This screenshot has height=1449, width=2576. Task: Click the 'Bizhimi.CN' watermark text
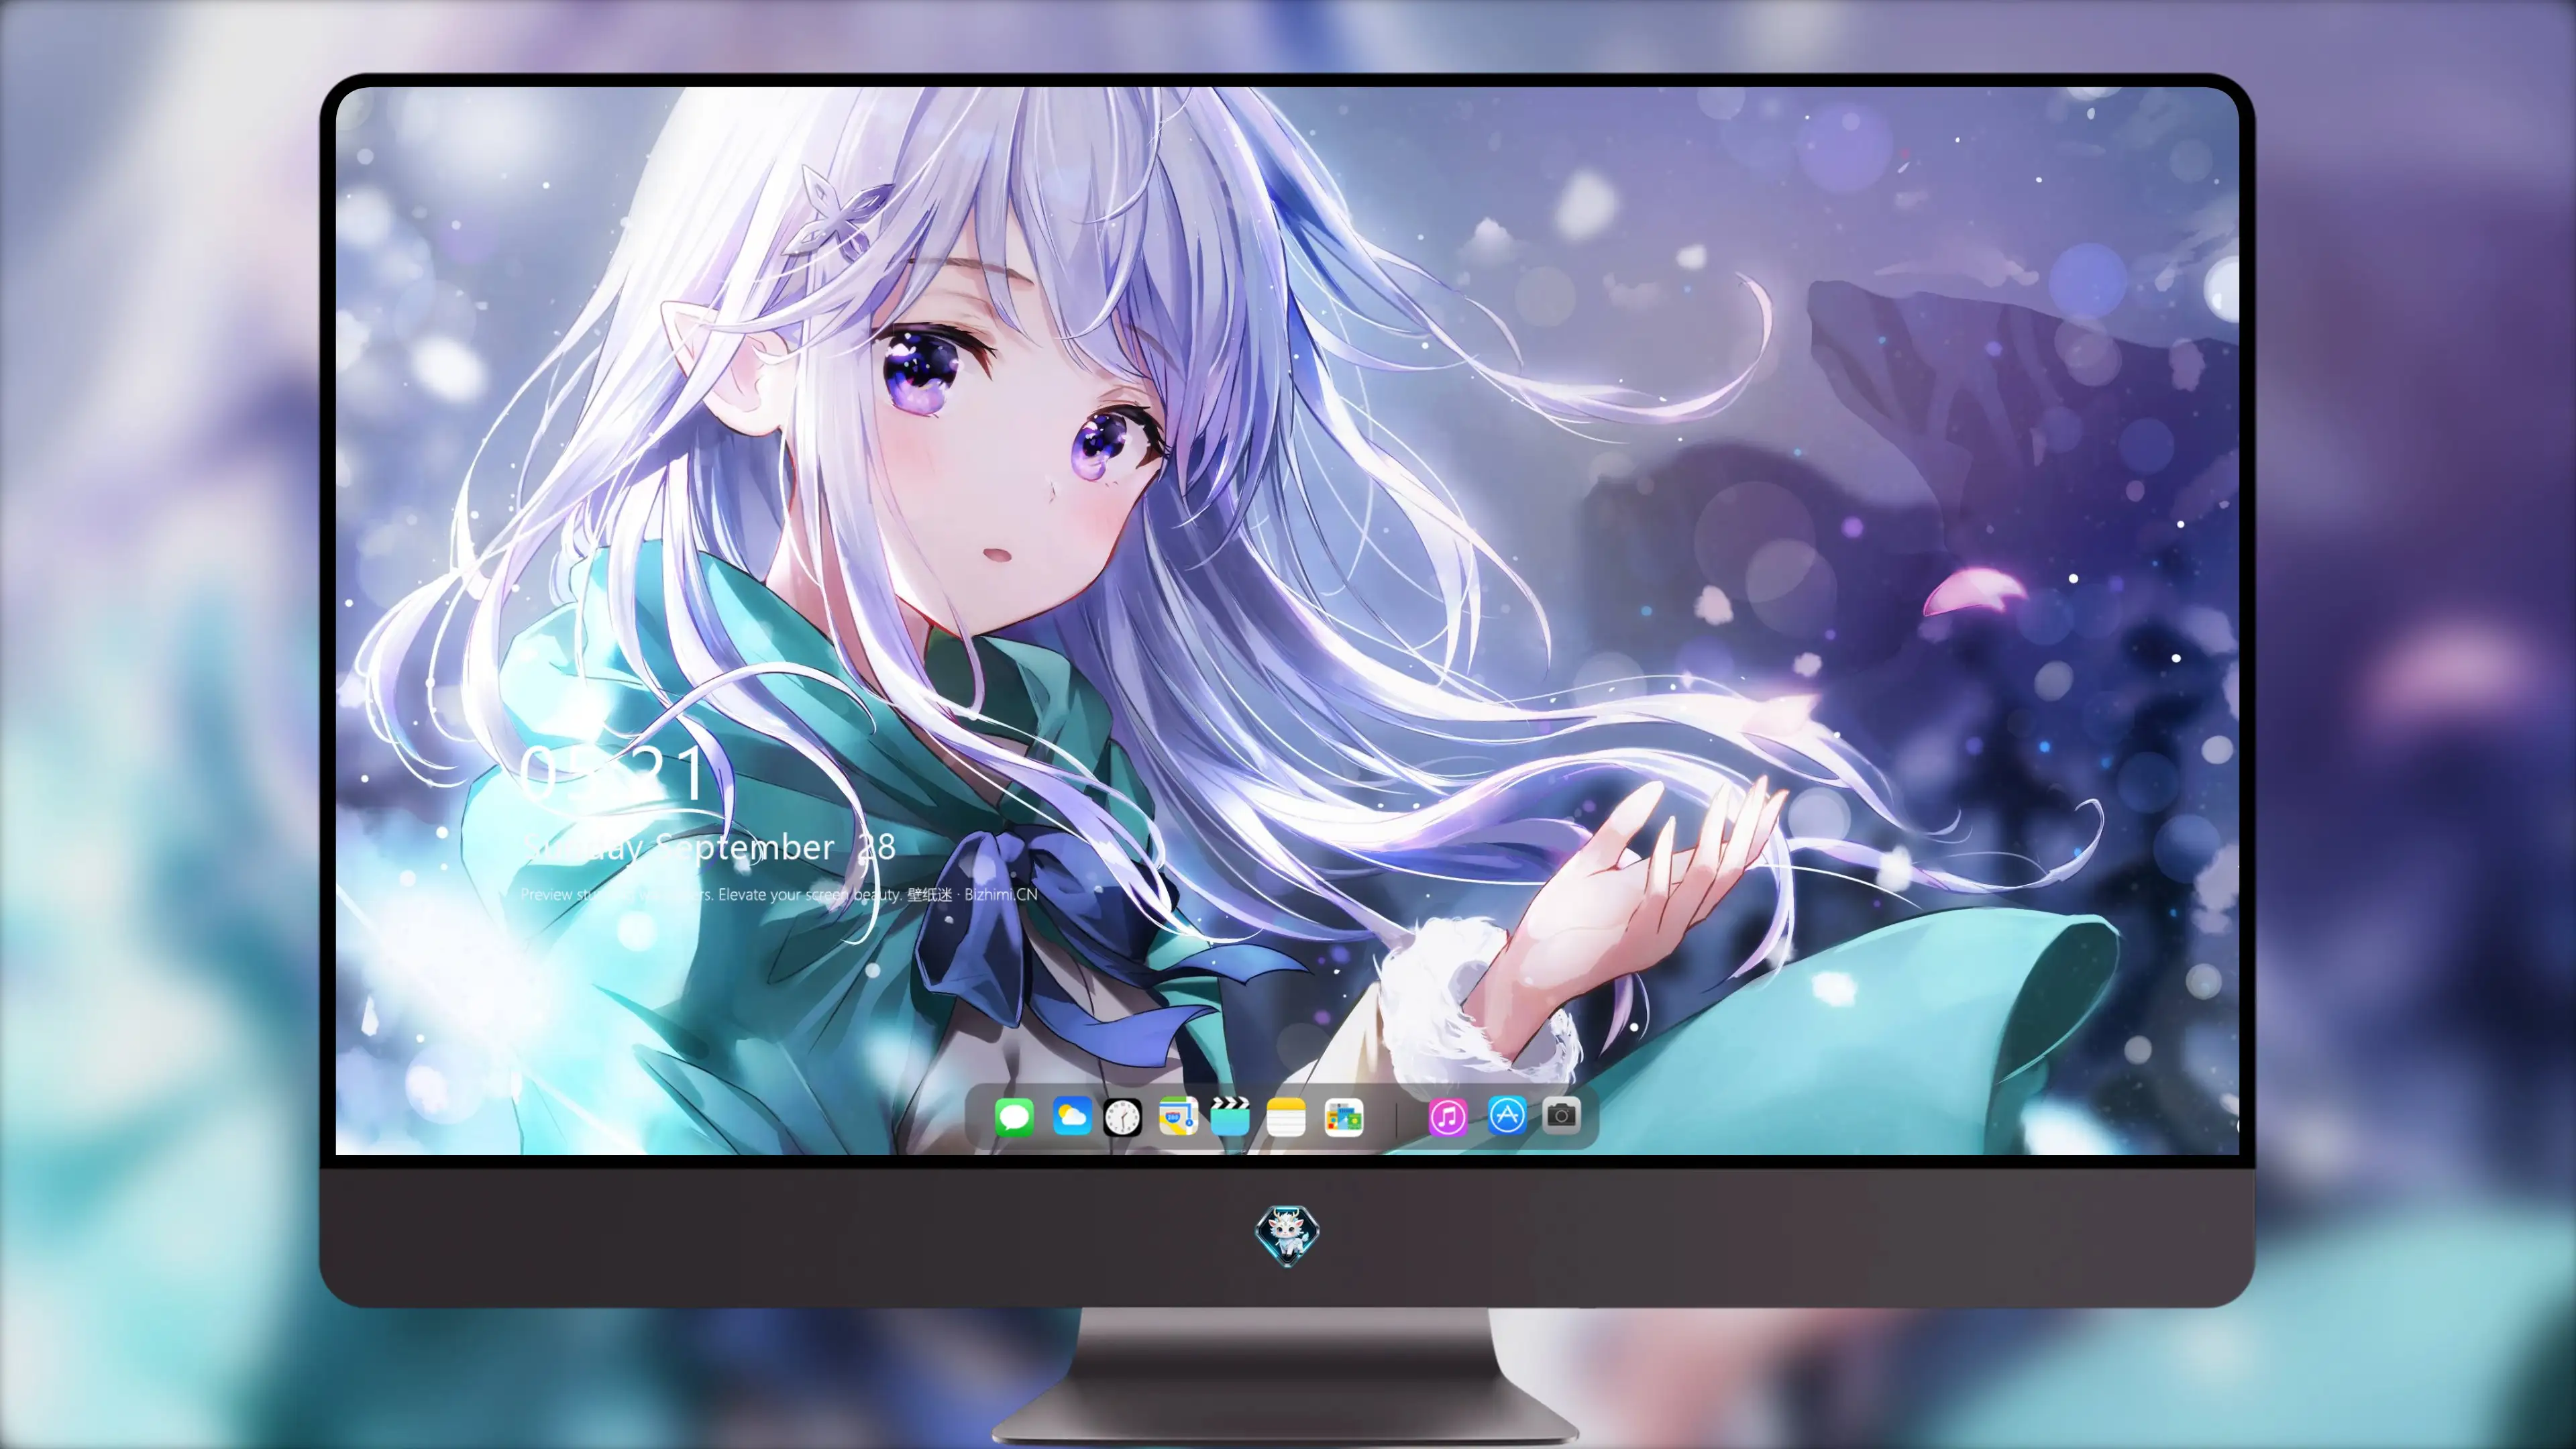[1001, 894]
